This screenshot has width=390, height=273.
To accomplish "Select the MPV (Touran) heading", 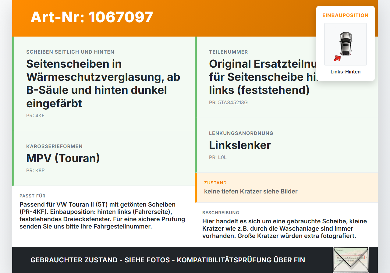I will [63, 158].
